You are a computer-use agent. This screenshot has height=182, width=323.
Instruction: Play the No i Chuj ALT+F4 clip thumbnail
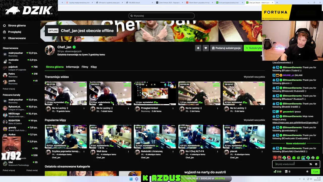(x=199, y=136)
